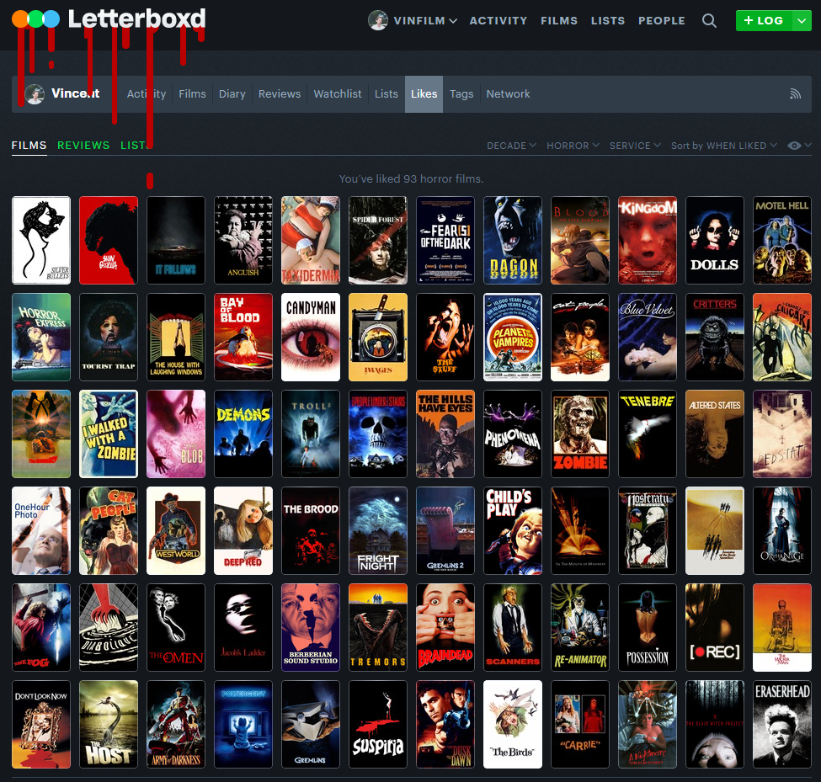Toggle the eye visibility filter icon
The image size is (821, 782).
[794, 146]
